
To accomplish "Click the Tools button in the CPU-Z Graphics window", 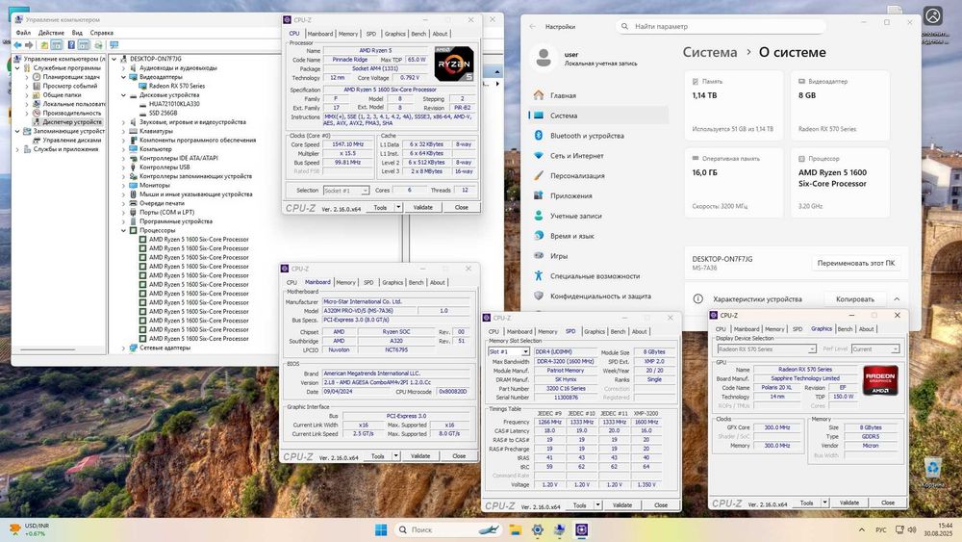I will pyautogui.click(x=806, y=503).
